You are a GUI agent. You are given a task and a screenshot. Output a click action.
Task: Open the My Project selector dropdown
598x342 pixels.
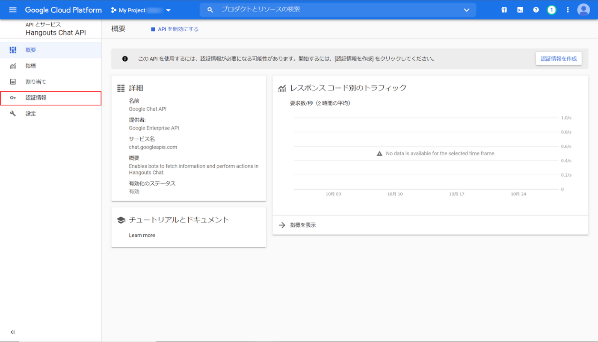(x=141, y=10)
